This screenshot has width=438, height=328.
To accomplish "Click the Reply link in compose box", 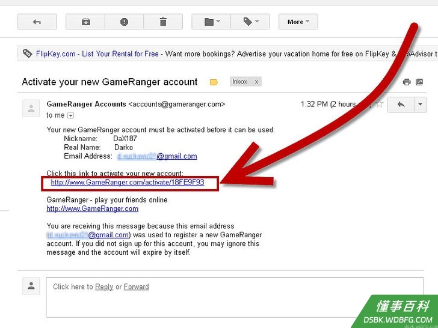I will (x=104, y=287).
